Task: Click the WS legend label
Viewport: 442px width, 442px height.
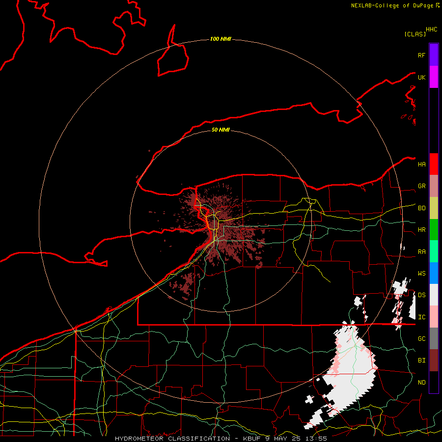Action: coord(421,274)
